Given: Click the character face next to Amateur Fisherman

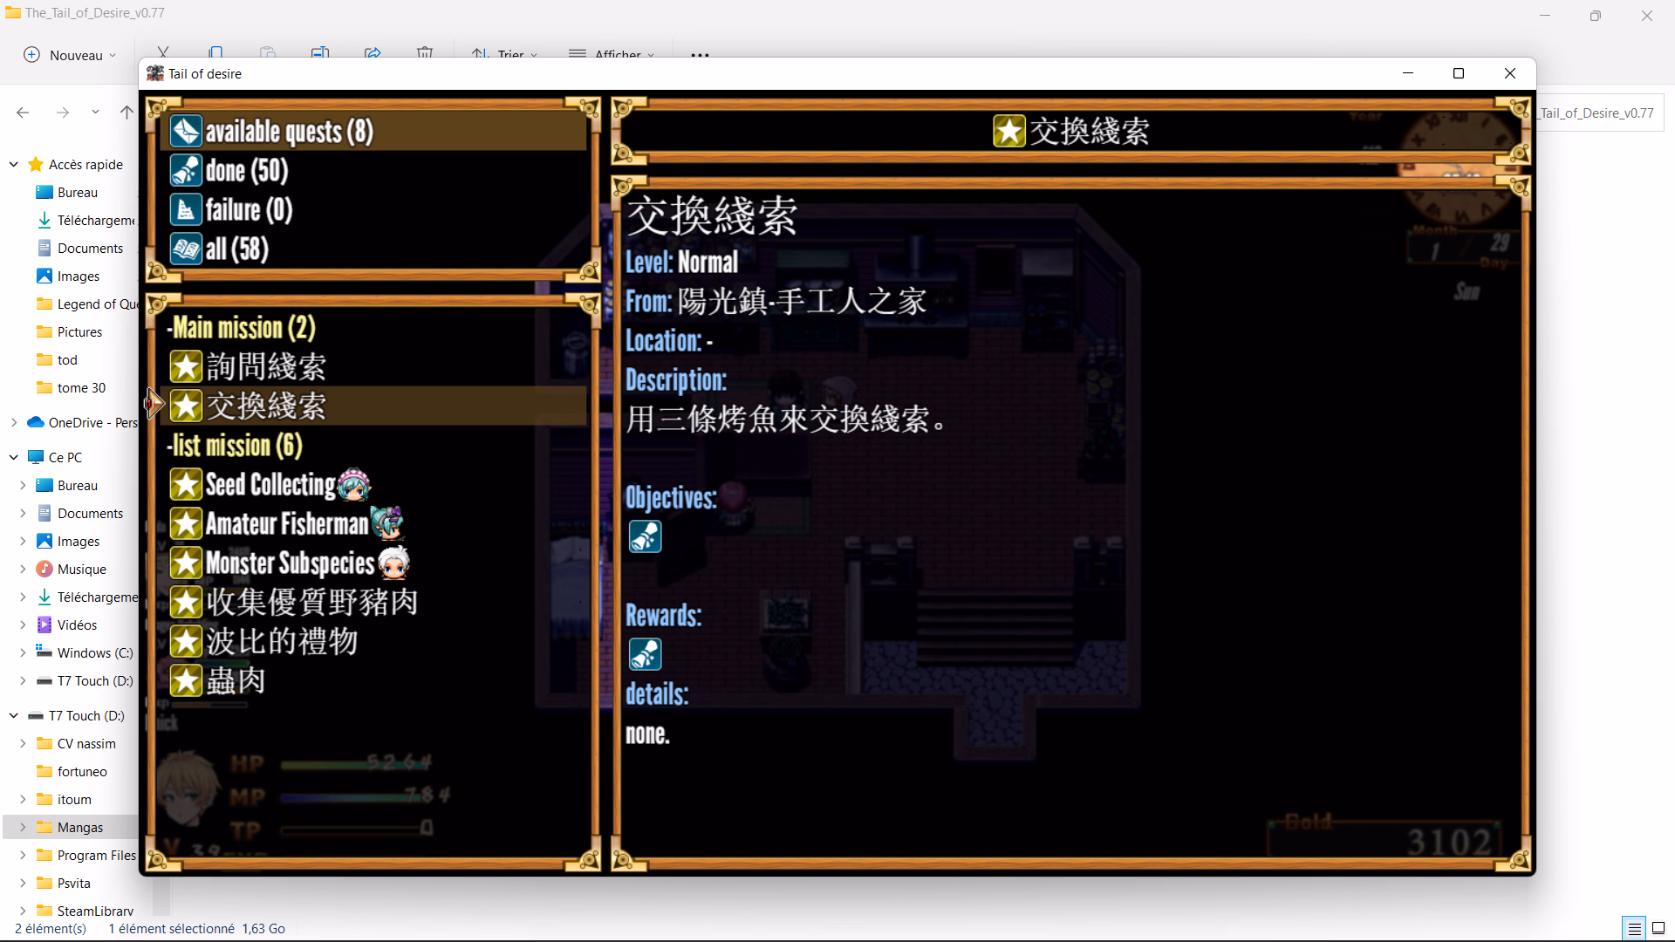Looking at the screenshot, I should click(387, 523).
